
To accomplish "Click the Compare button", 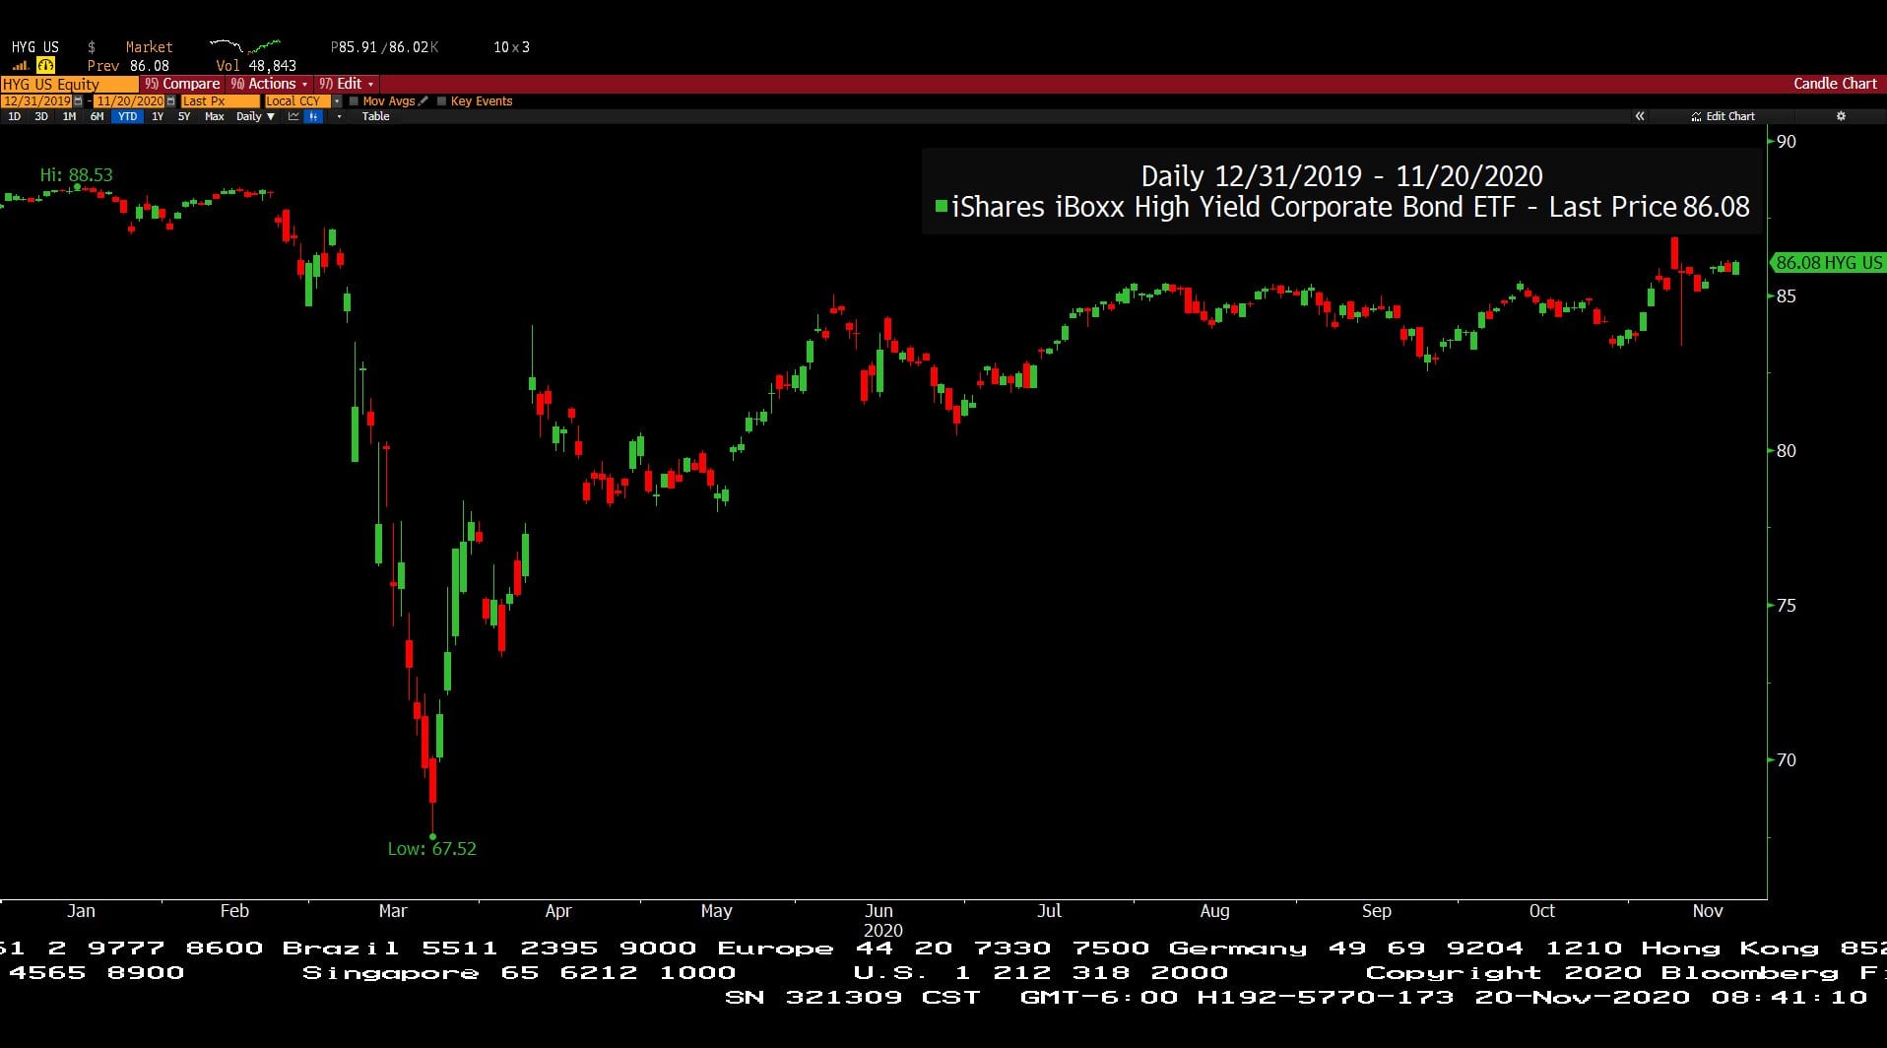I will coord(181,84).
